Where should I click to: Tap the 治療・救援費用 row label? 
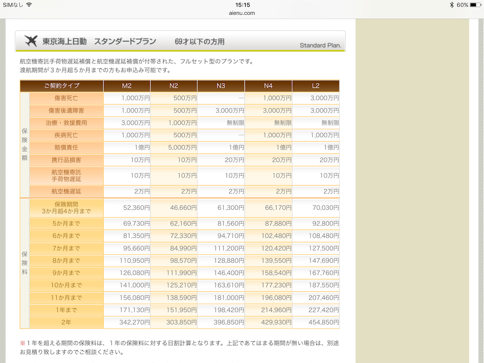pyautogui.click(x=66, y=123)
